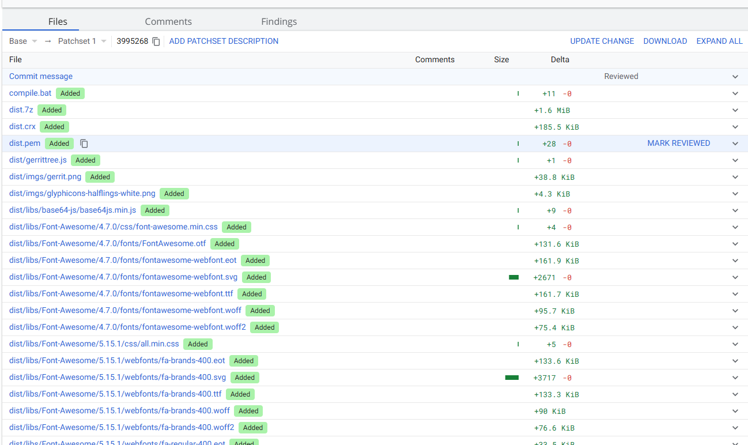748x445 pixels.
Task: Mark dist.pem as reviewed
Action: click(x=678, y=144)
